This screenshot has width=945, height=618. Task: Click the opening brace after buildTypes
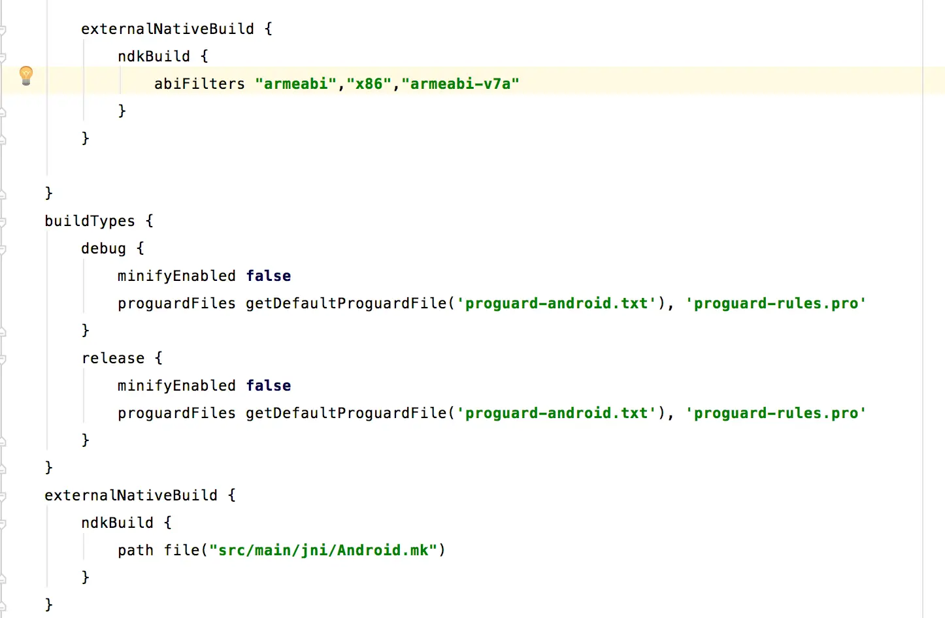click(150, 221)
